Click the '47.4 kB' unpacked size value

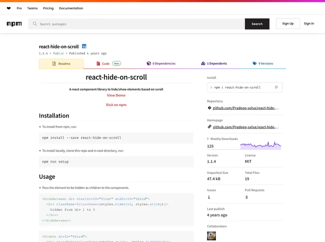pos(214,179)
